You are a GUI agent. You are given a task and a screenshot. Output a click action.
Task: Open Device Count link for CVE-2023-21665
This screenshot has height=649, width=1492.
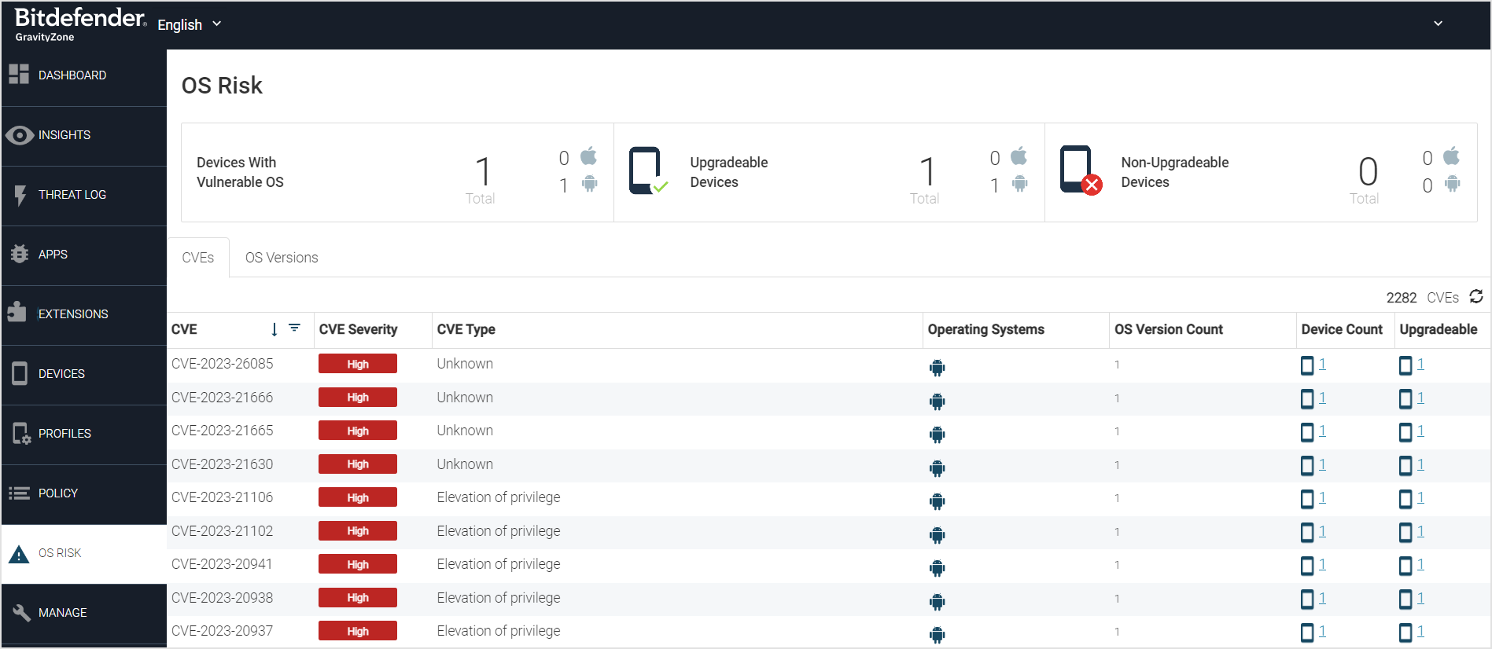tap(1323, 431)
